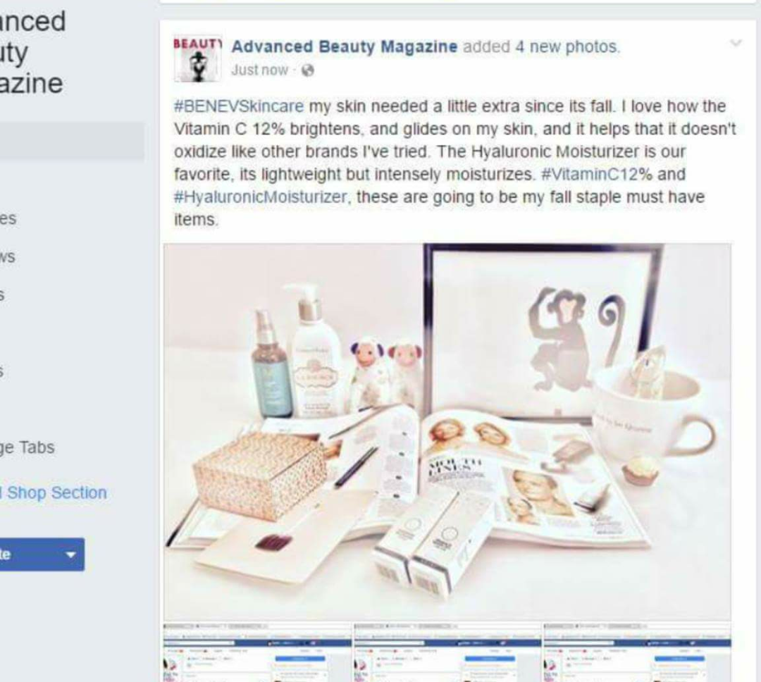
Task: Open the Manage Tabs sidebar item
Action: coord(27,447)
